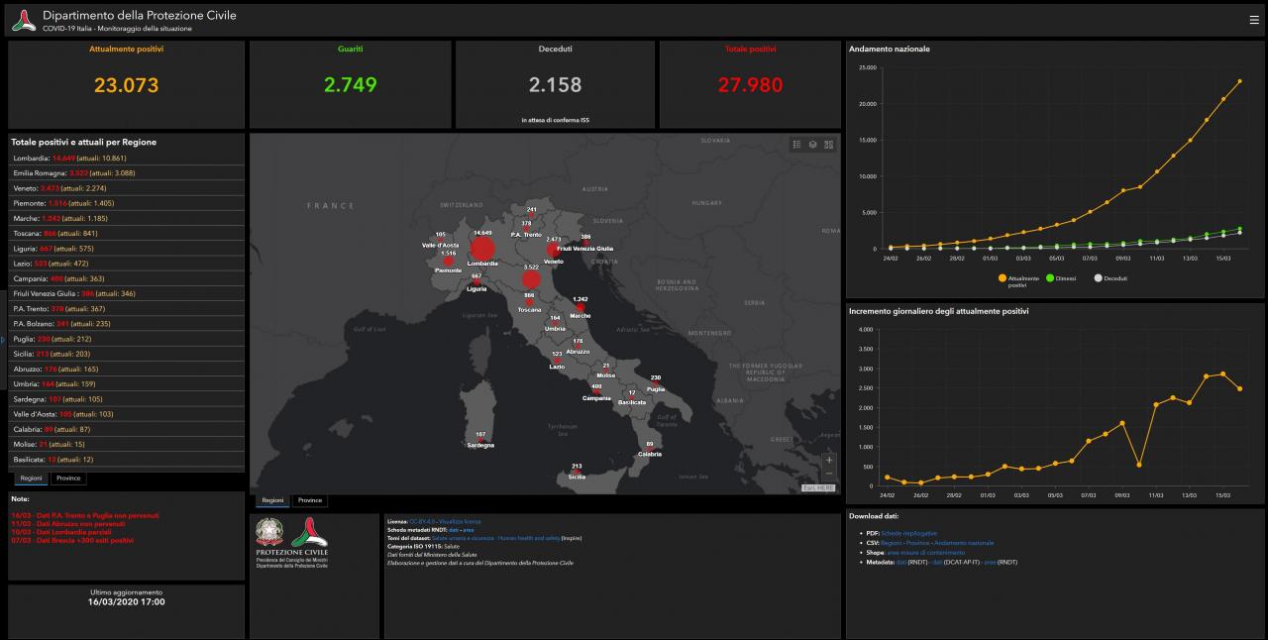The height and width of the screenshot is (640, 1268).
Task: Switch to Province tab below the map
Action: (x=309, y=500)
